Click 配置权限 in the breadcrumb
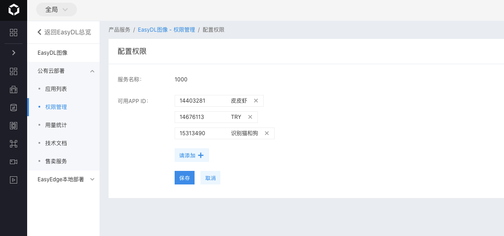This screenshot has width=504, height=236. click(214, 30)
